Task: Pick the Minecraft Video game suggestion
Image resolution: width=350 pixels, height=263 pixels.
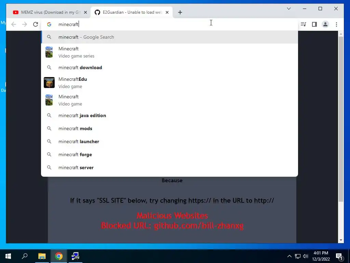Action: 170,100
